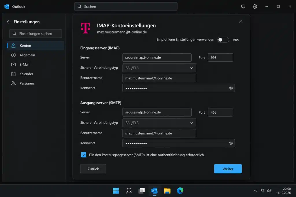Click the Zurück button
296x197 pixels.
click(93, 169)
